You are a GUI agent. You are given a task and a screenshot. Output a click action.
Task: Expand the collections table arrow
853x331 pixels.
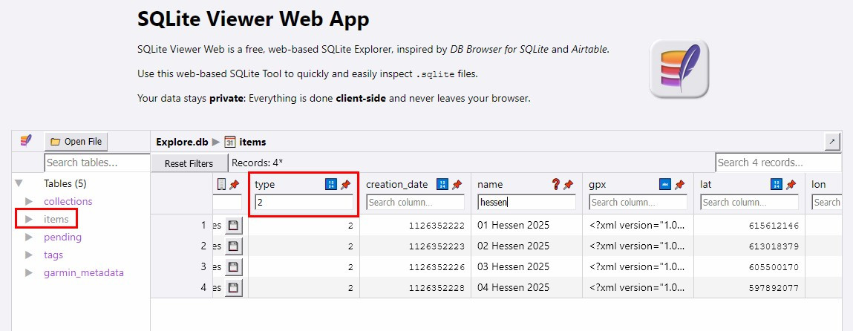point(29,202)
